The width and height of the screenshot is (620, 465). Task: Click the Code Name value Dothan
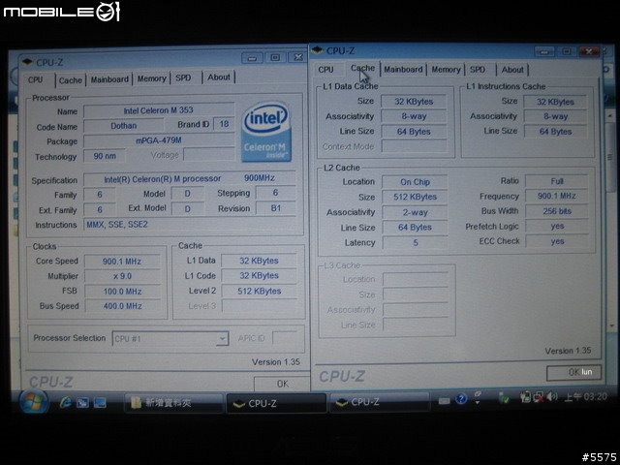[x=124, y=126]
